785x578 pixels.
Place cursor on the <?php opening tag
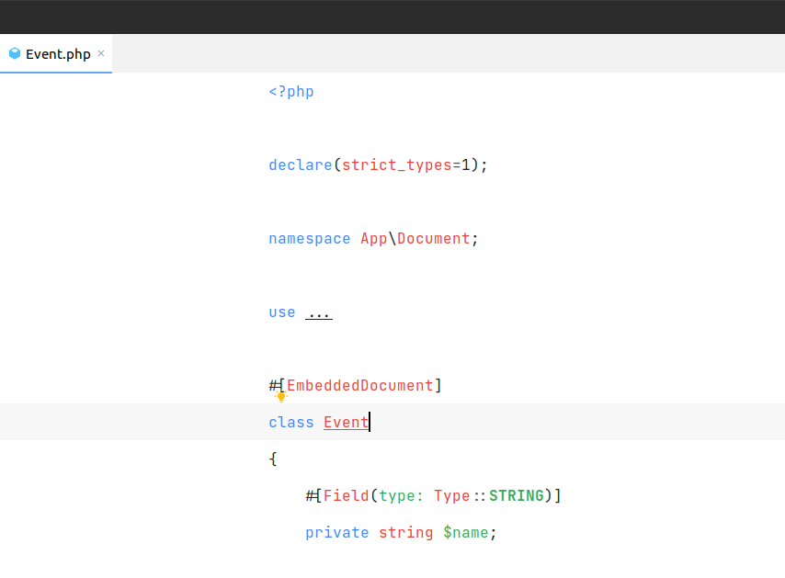(290, 92)
